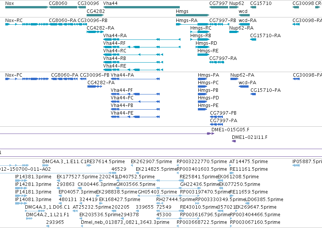Select EST GM03566.5prime label
The width and height of the screenshot is (322, 228).
[x=136, y=184]
